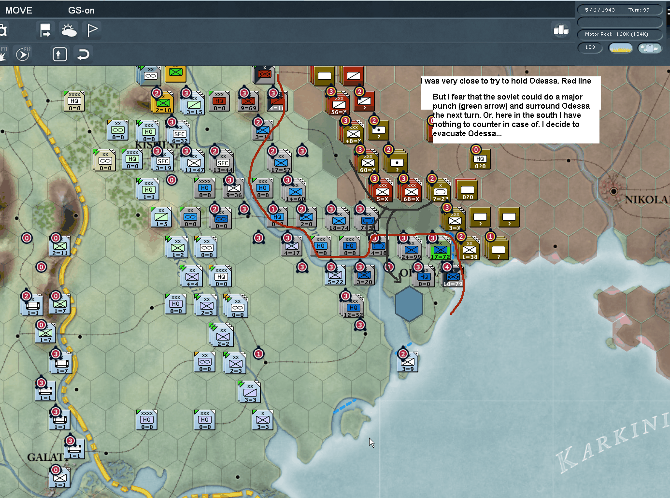This screenshot has height=498, width=670.
Task: Click the blue Odessa port hexagon
Action: pyautogui.click(x=409, y=304)
